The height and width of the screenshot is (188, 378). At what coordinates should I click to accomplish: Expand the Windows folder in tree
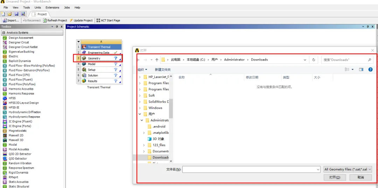pos(140,108)
